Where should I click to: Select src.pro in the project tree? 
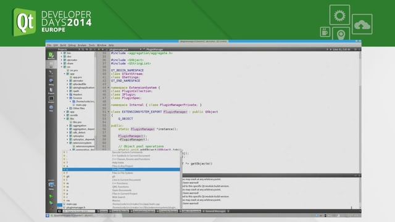click(74, 70)
